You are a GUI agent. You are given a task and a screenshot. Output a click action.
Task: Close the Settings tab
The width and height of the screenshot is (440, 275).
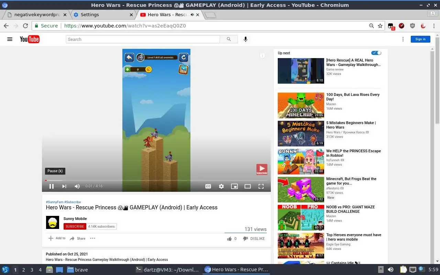pos(131,15)
